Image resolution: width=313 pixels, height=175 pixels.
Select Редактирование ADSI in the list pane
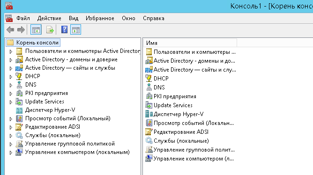coord(181,132)
